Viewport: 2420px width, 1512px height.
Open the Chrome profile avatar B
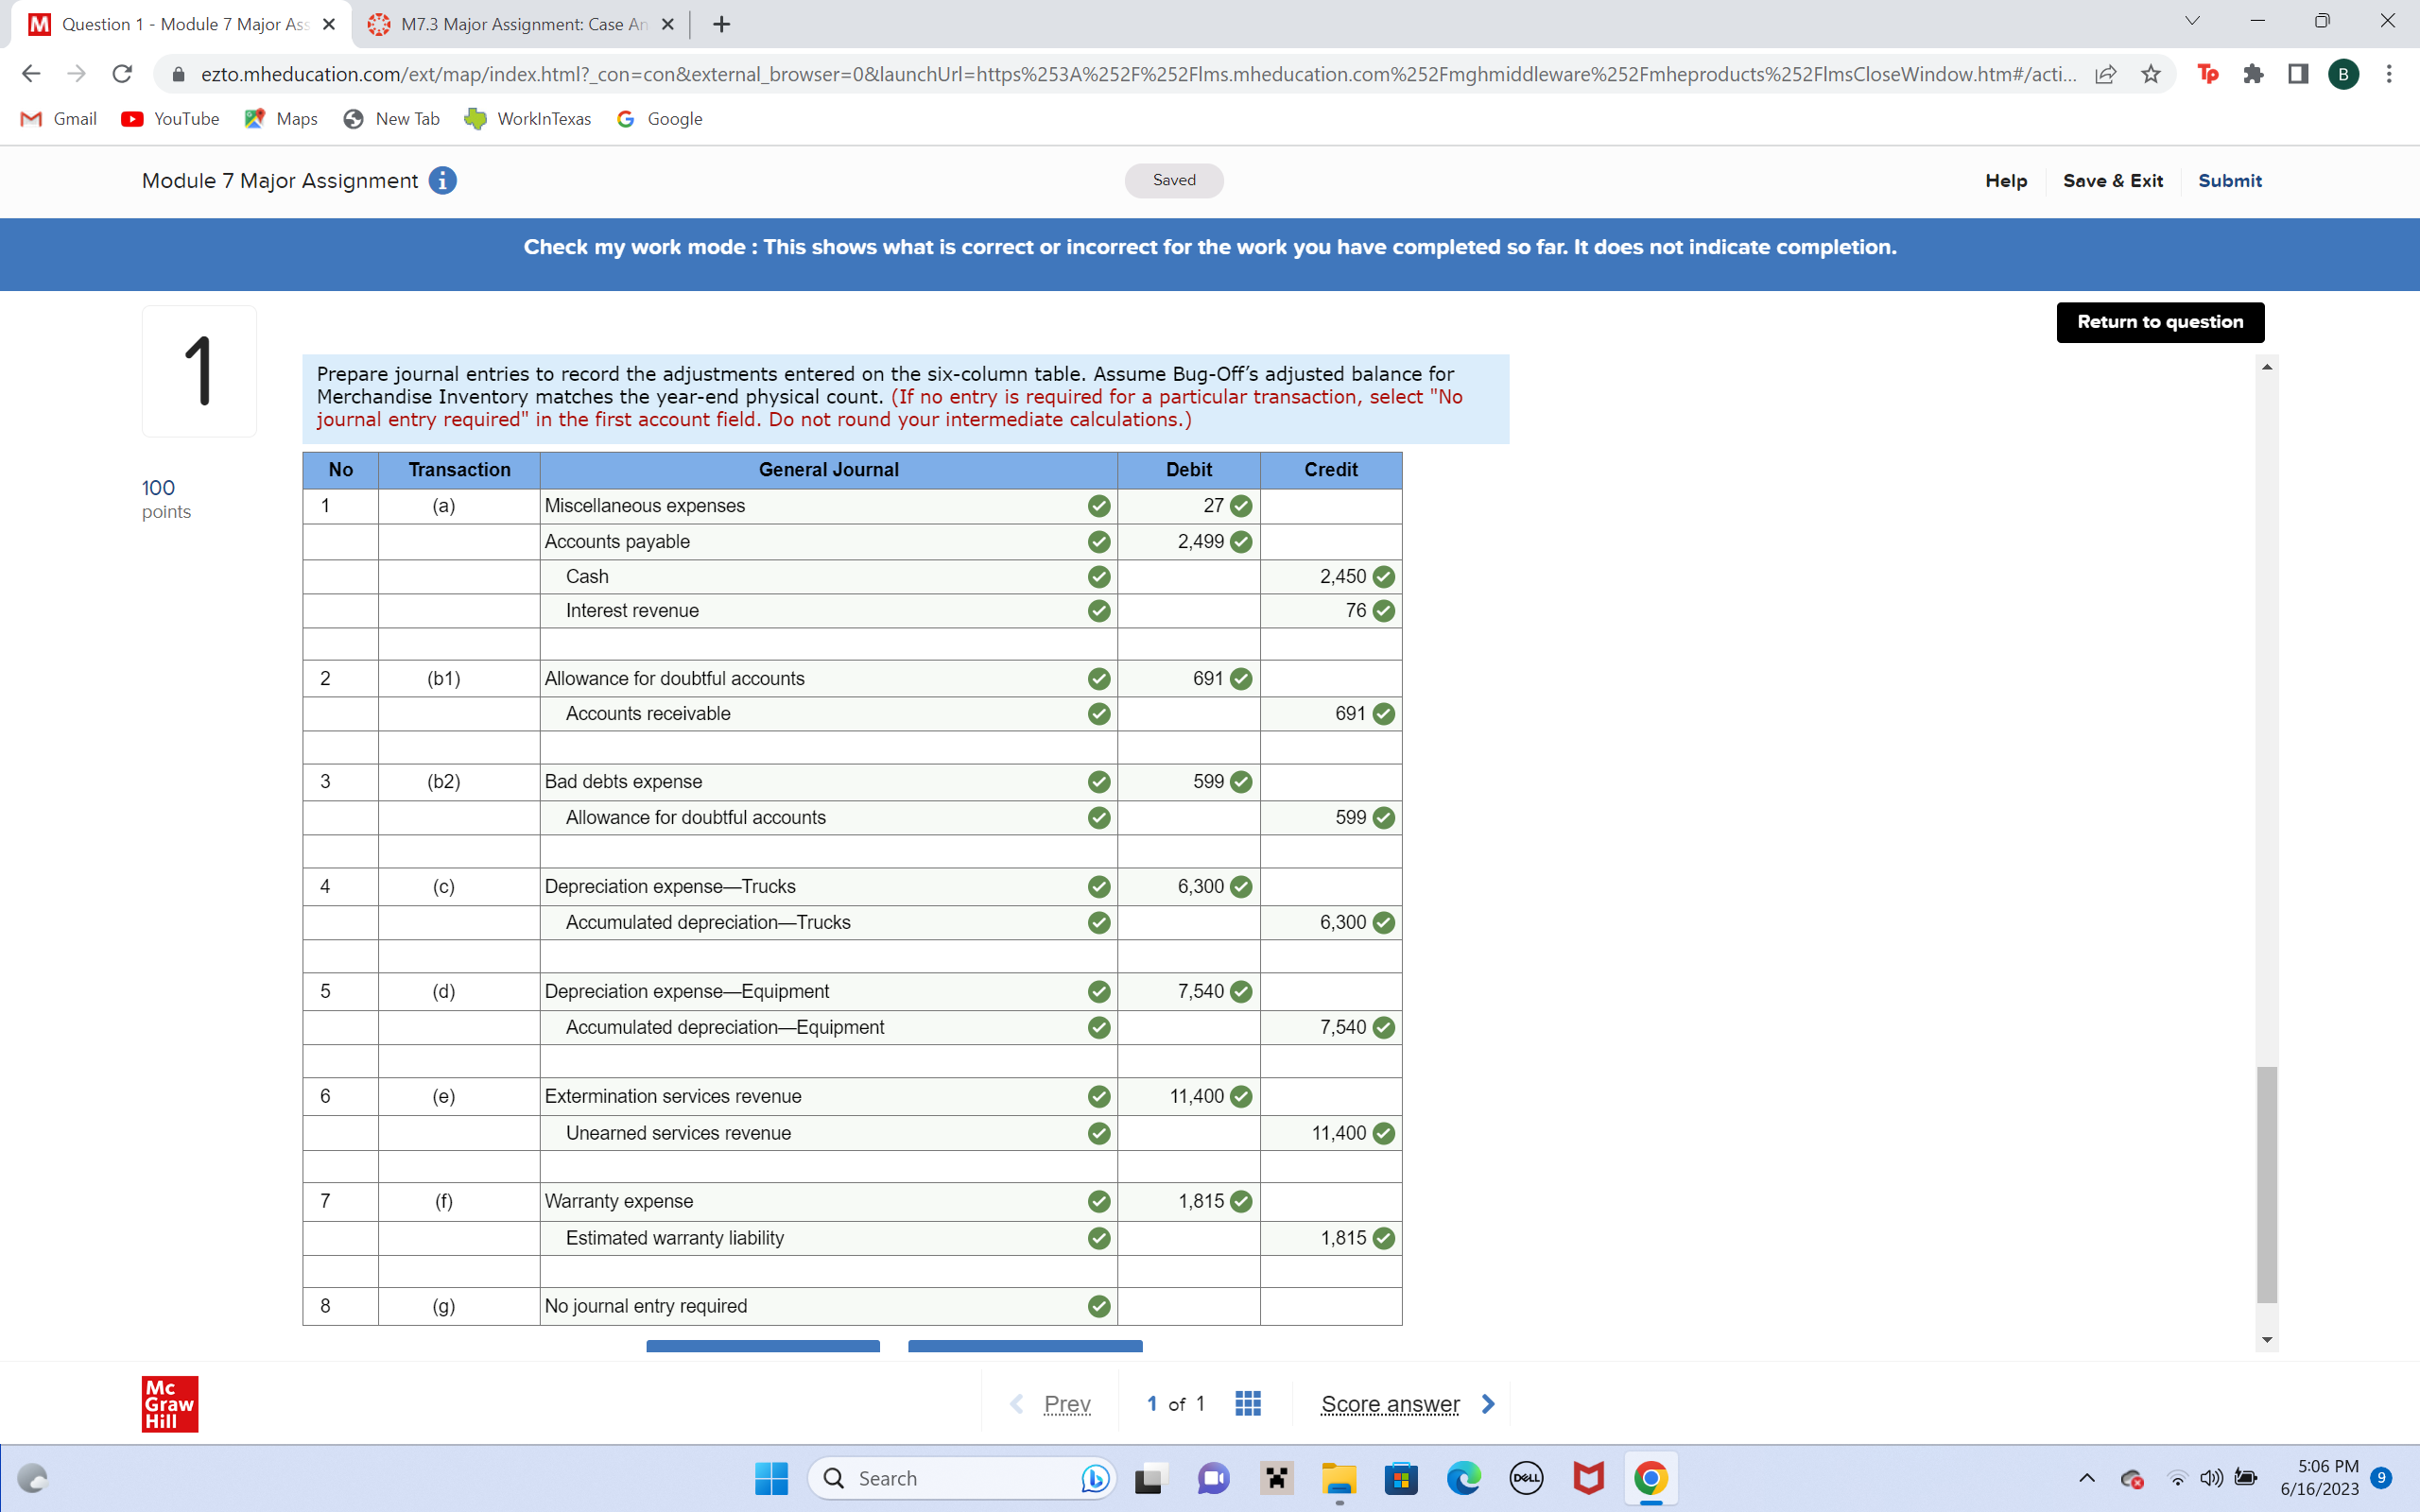click(2343, 74)
